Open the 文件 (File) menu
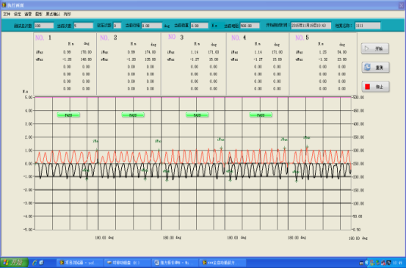 click(7, 14)
